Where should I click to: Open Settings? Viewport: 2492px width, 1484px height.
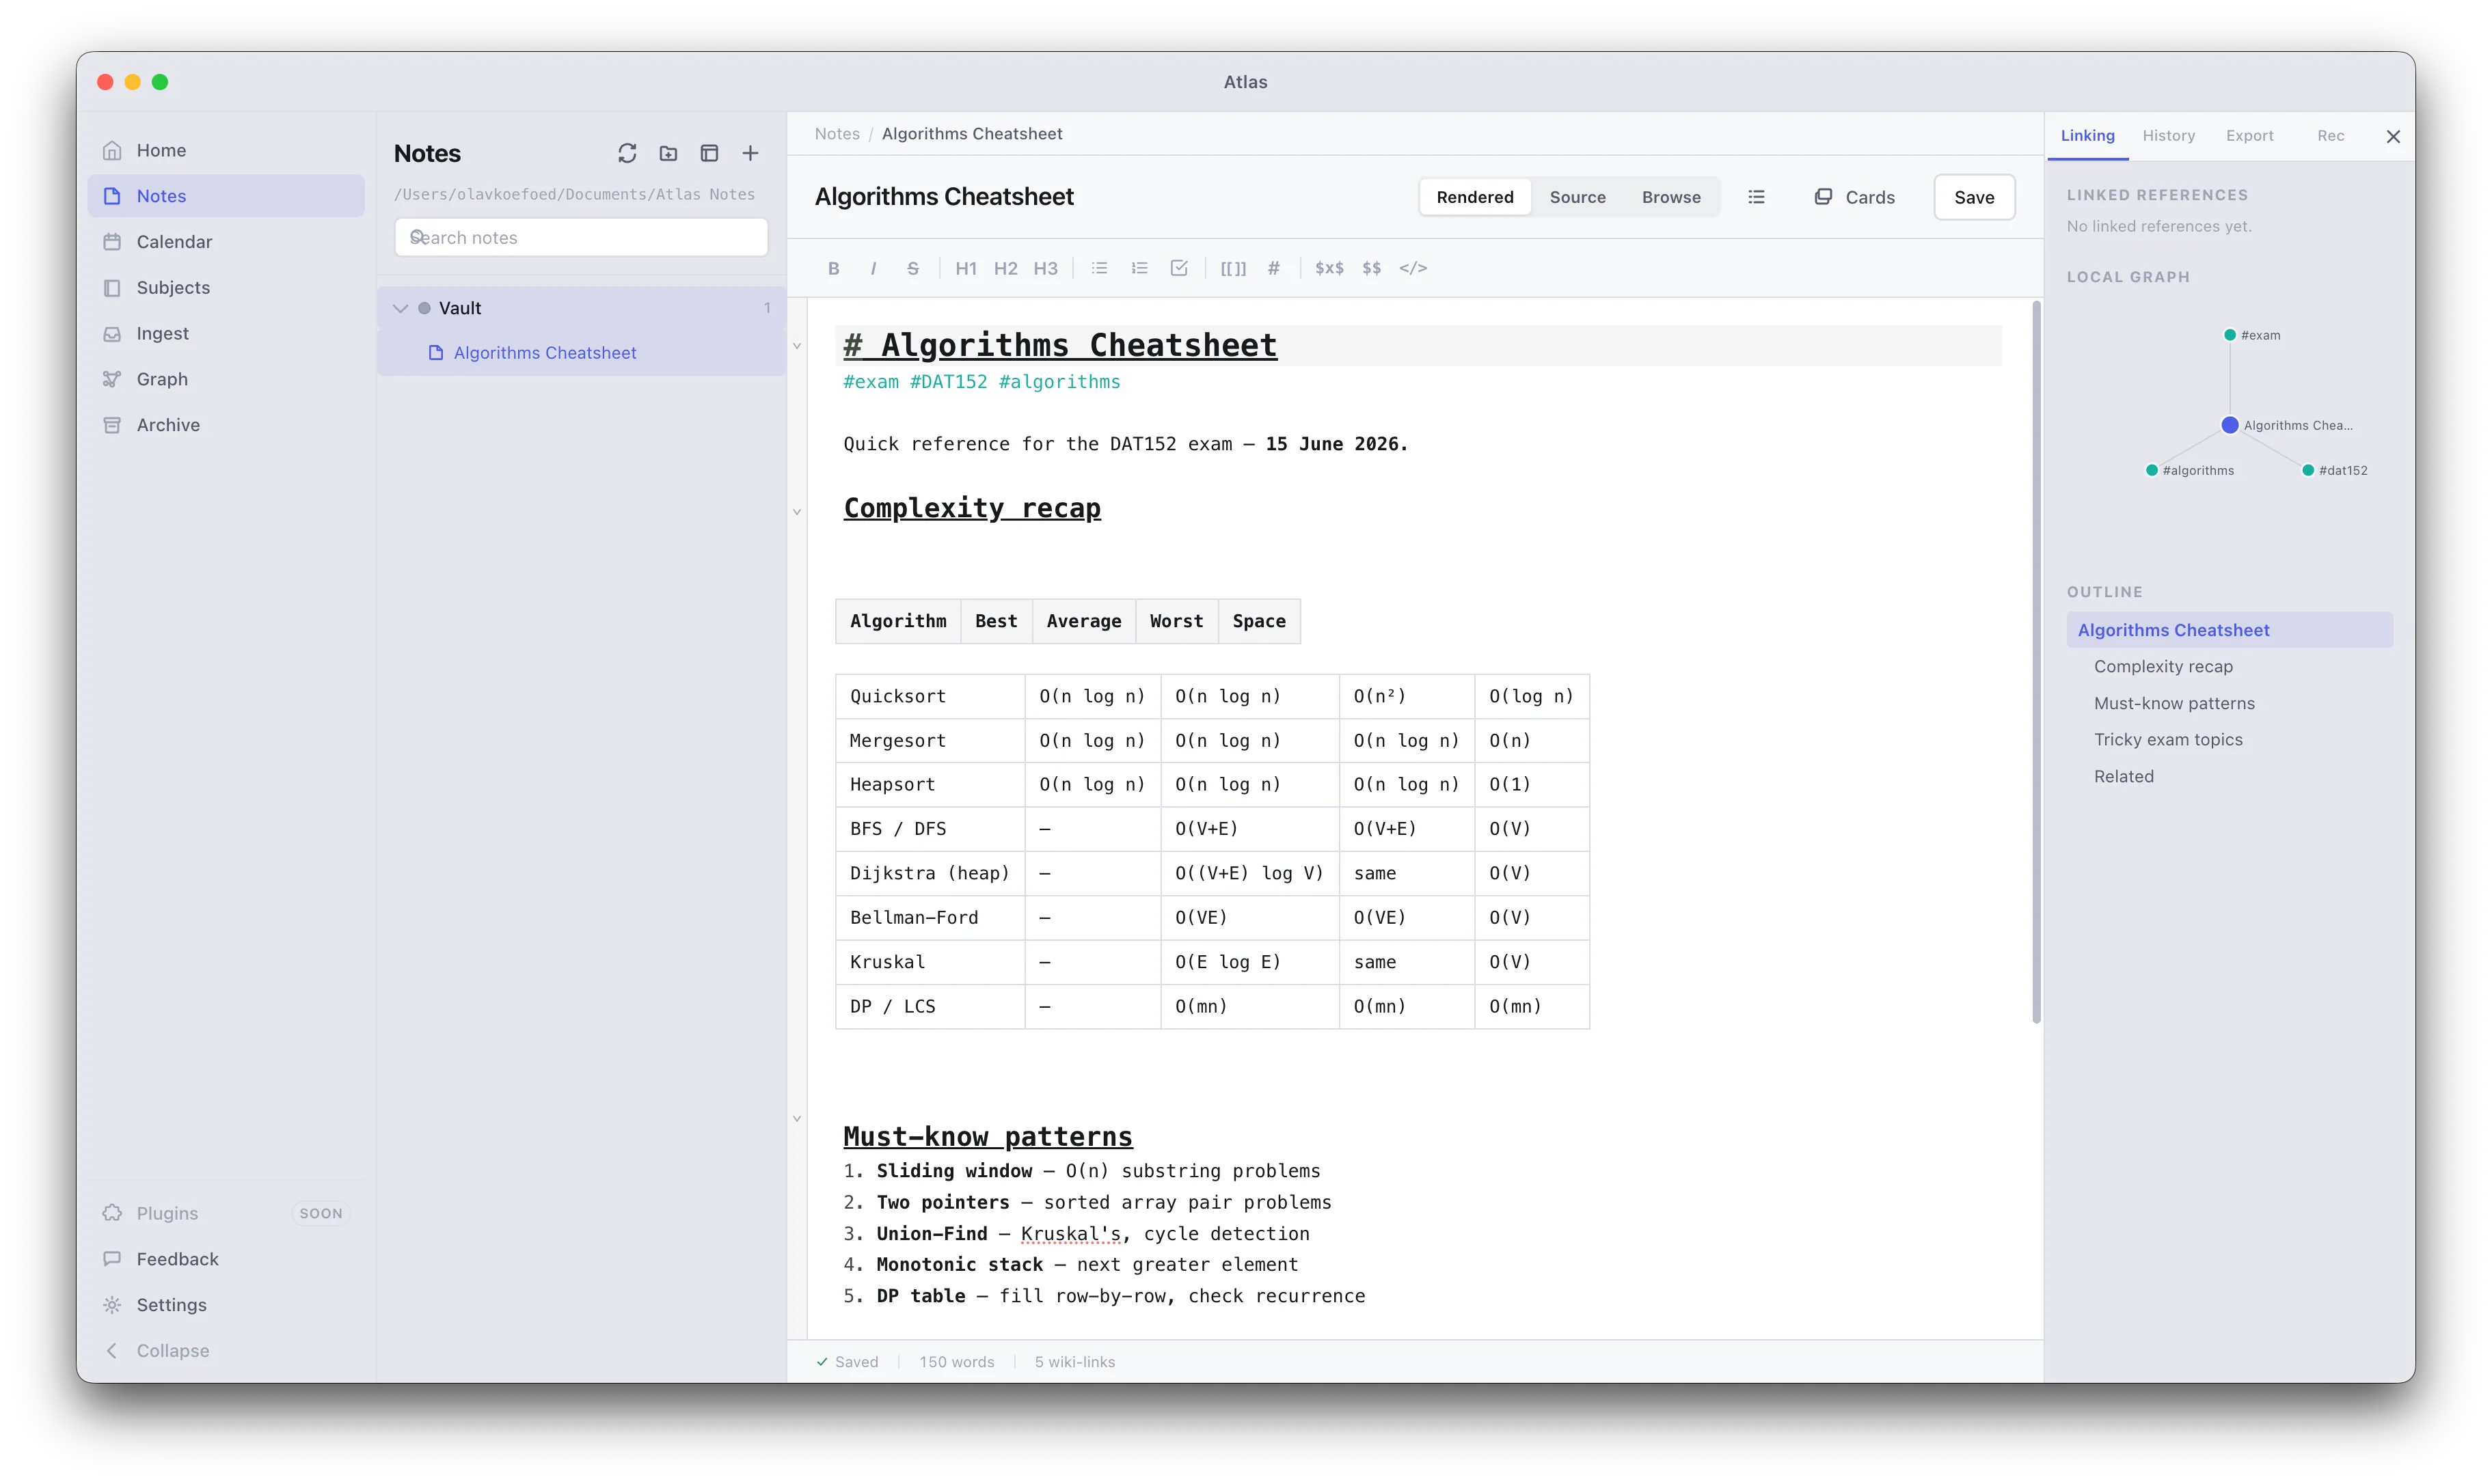click(226, 1305)
